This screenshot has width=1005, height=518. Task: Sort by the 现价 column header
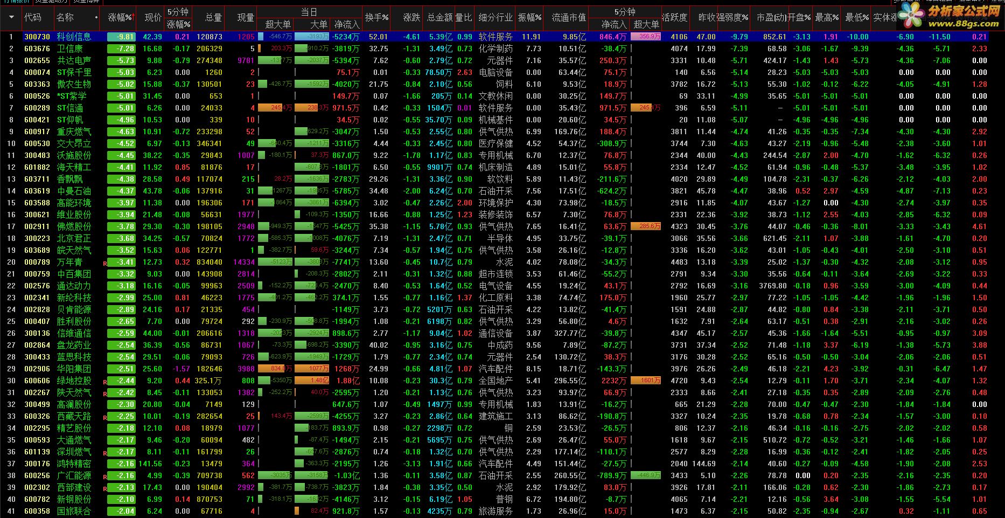(x=153, y=18)
